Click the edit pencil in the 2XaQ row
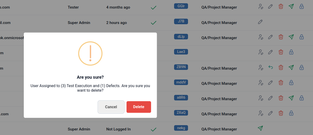Screen dimensions: 313x135 click(270, 113)
